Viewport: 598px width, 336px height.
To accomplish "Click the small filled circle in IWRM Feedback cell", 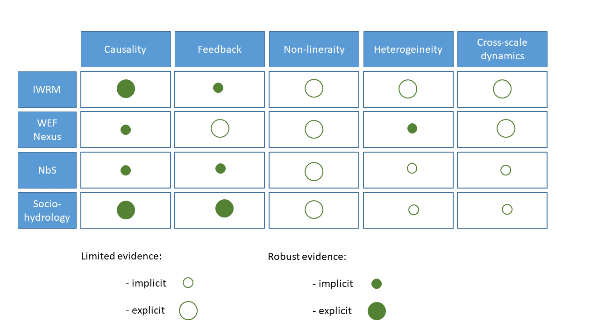I will click(x=218, y=88).
